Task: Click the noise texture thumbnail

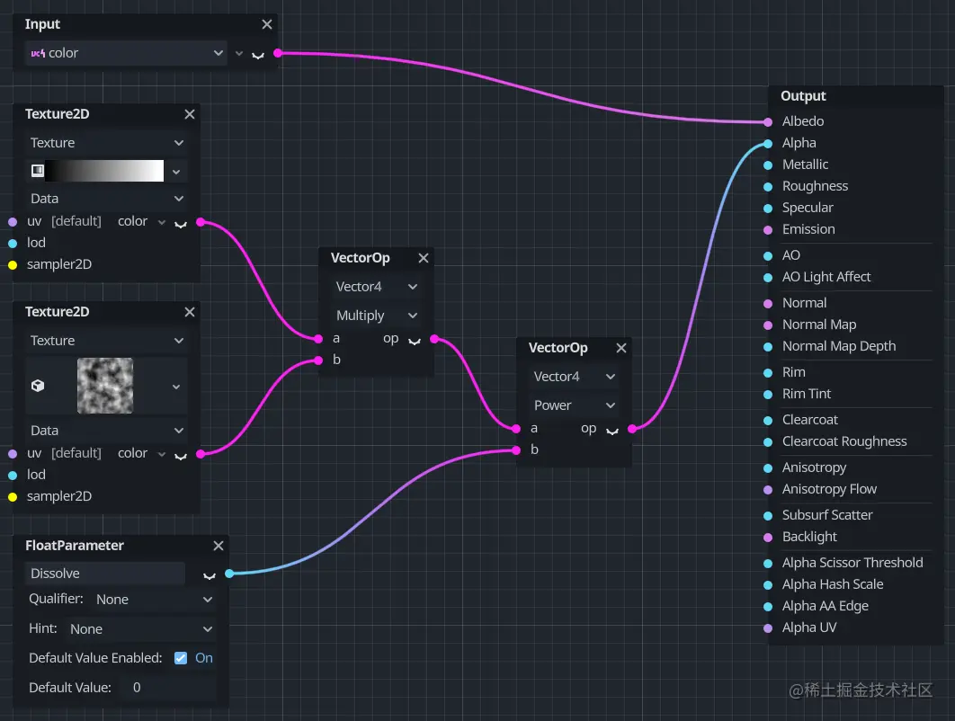Action: click(104, 386)
